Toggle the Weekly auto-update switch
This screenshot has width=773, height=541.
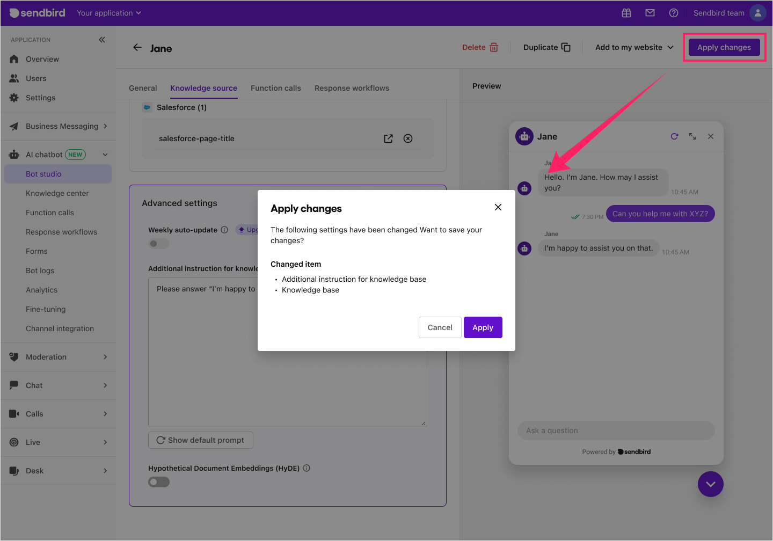159,244
